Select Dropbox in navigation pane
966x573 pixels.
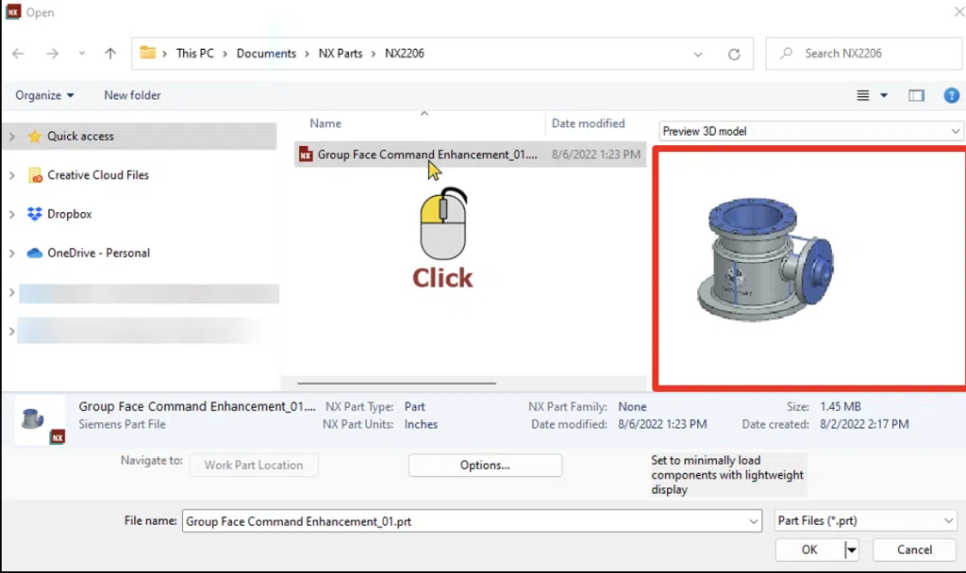pos(70,214)
